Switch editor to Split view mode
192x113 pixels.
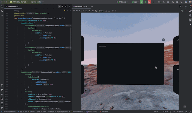coord(62,7)
